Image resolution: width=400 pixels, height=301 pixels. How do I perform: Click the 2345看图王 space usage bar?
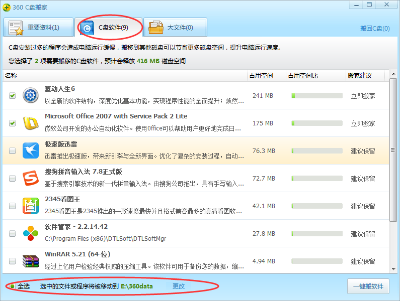click(317, 206)
